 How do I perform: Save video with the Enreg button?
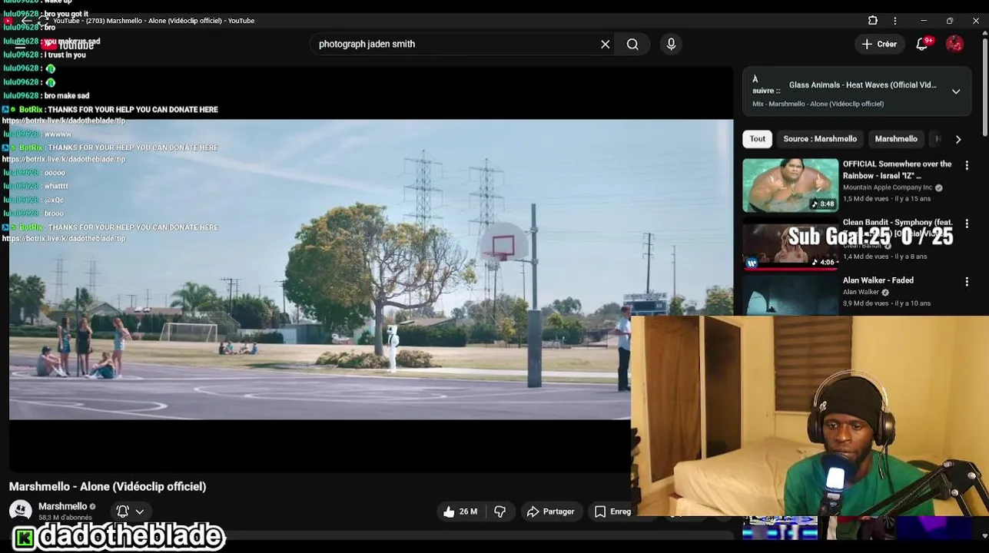pyautogui.click(x=612, y=512)
